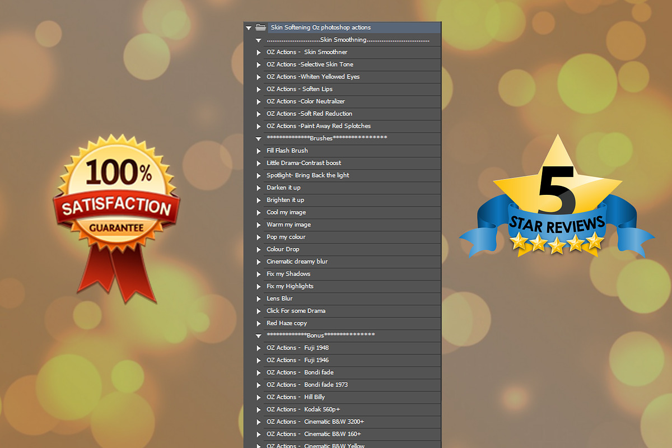Collapse the Bonus section triangle
The image size is (672, 448).
(258, 335)
